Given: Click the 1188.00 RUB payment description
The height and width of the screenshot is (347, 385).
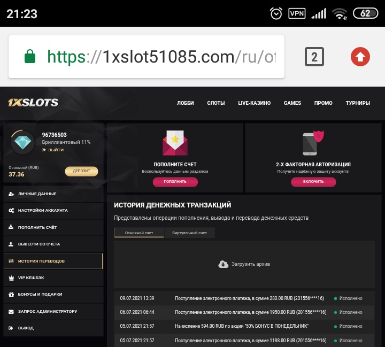Looking at the screenshot, I should (251, 341).
